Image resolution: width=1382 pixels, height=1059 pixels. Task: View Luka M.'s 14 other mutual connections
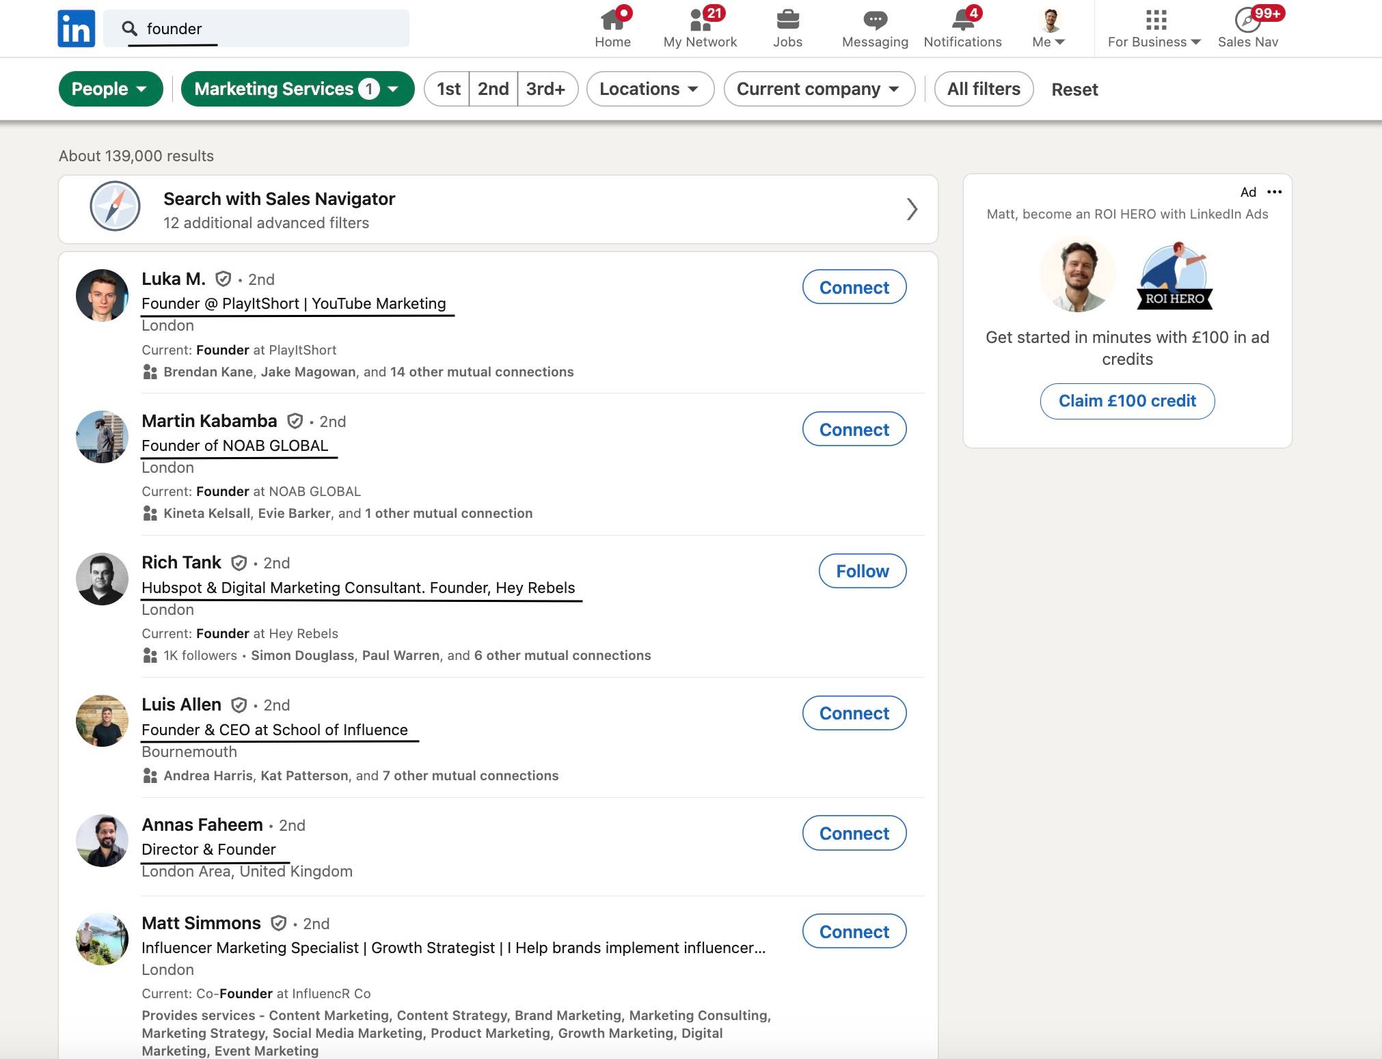[x=482, y=372]
